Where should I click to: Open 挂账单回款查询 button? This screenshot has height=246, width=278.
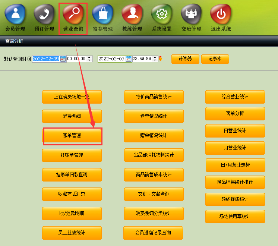(72, 175)
